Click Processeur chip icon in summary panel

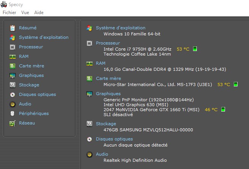89,43
